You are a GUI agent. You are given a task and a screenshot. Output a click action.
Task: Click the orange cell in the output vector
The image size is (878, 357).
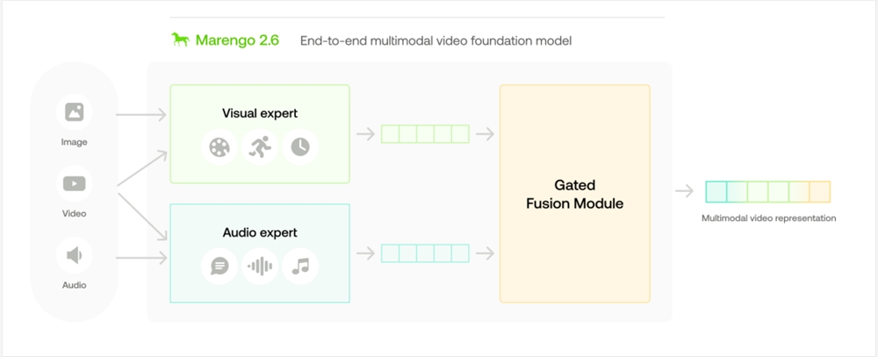[819, 191]
